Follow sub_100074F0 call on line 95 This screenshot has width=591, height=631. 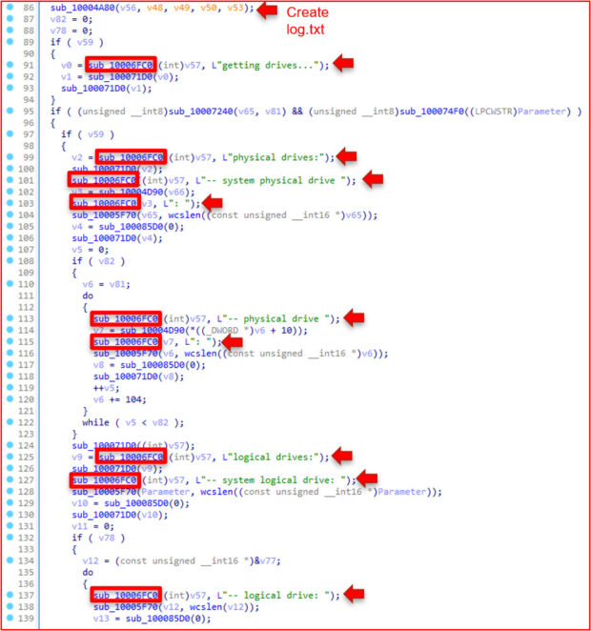(432, 112)
